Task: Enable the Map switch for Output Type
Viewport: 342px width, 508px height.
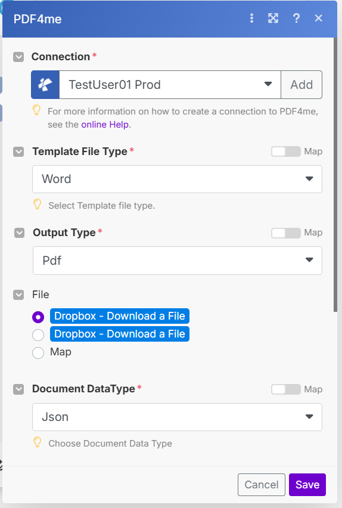Action: pos(285,233)
